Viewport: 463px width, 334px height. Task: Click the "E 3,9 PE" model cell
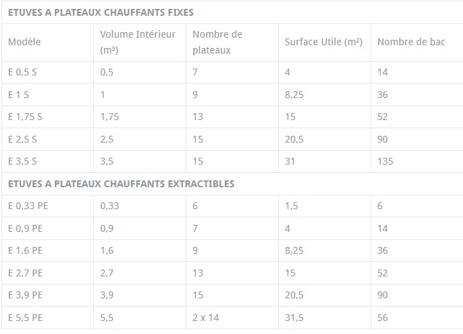coord(25,296)
